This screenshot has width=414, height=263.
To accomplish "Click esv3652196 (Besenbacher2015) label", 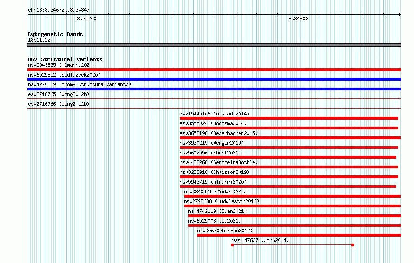I will [x=219, y=133].
